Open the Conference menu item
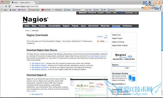Viewport: 163px width, 98px height. point(127,26)
